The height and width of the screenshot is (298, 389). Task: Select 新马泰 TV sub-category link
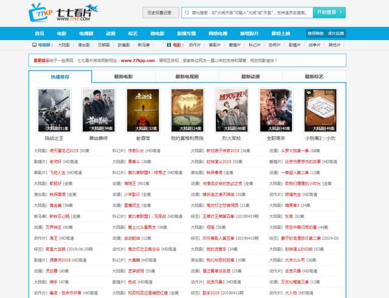tap(143, 45)
